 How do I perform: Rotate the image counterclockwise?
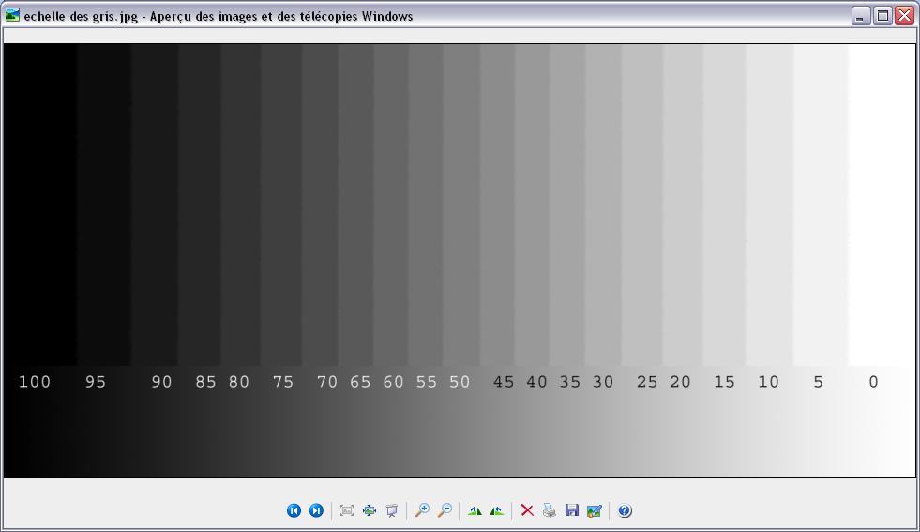click(x=496, y=510)
